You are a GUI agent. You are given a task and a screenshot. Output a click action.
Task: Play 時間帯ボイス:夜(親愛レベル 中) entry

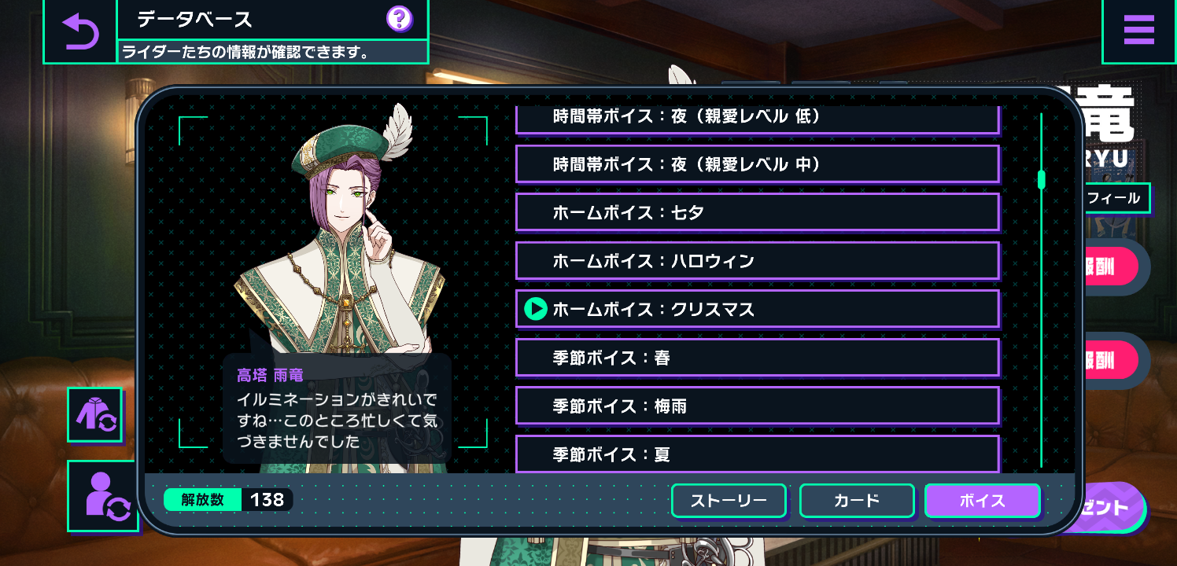pos(758,164)
